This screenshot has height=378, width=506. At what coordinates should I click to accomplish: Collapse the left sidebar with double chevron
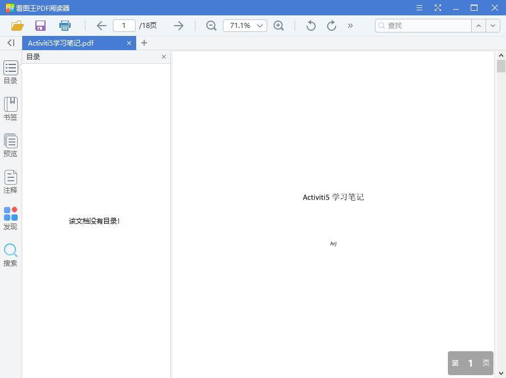10,43
